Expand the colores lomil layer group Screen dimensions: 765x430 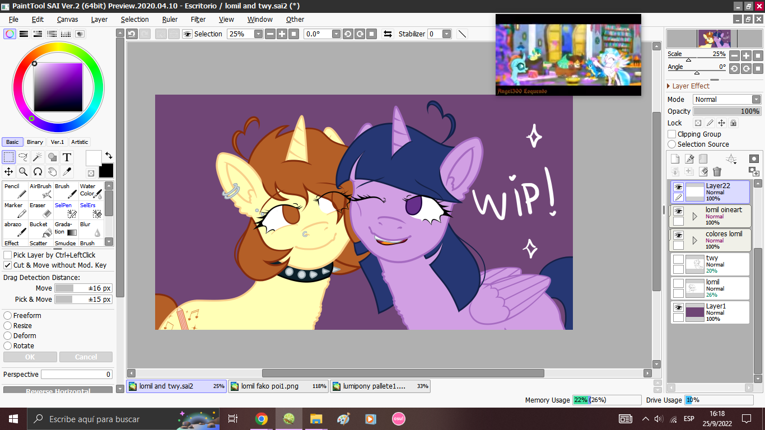pyautogui.click(x=695, y=240)
